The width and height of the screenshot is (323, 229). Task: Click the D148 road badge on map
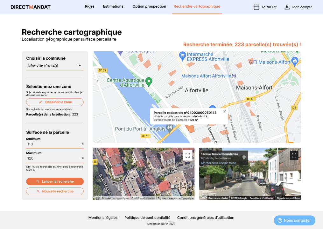[250, 99]
